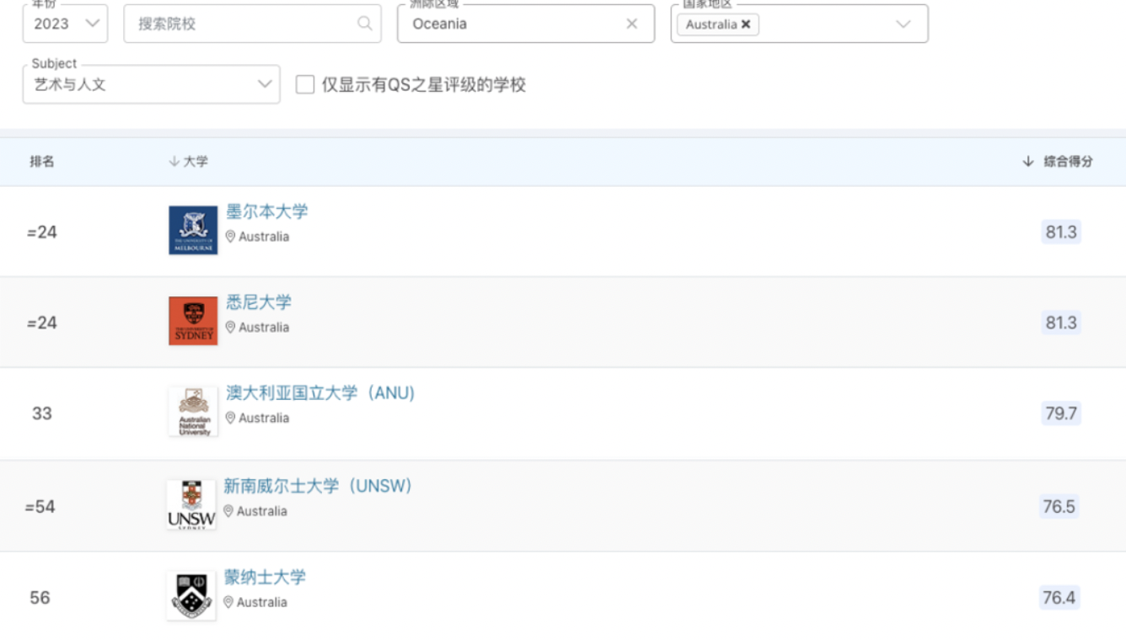Viewport: 1126px width, 640px height.
Task: Open the 悉尼大学 link
Action: point(259,302)
